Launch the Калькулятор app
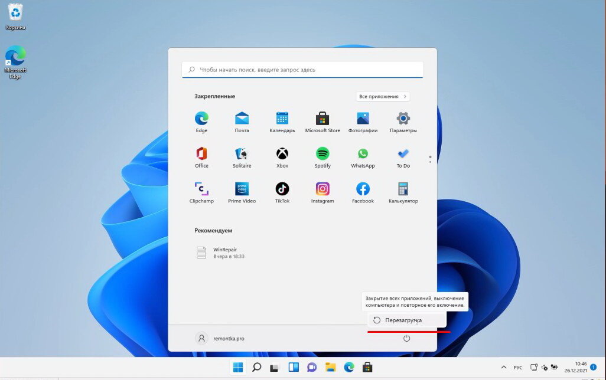606x380 pixels. point(403,192)
